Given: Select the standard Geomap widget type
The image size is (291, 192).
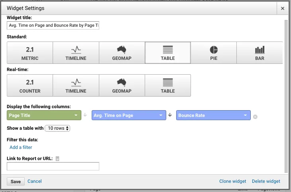Looking at the screenshot, I should tap(122, 53).
